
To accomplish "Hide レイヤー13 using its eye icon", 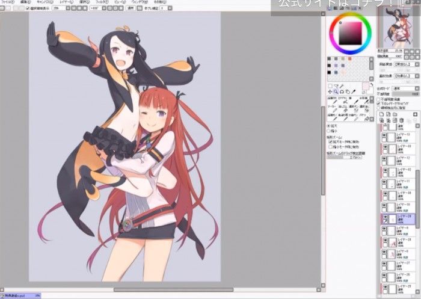I will point(384,135).
